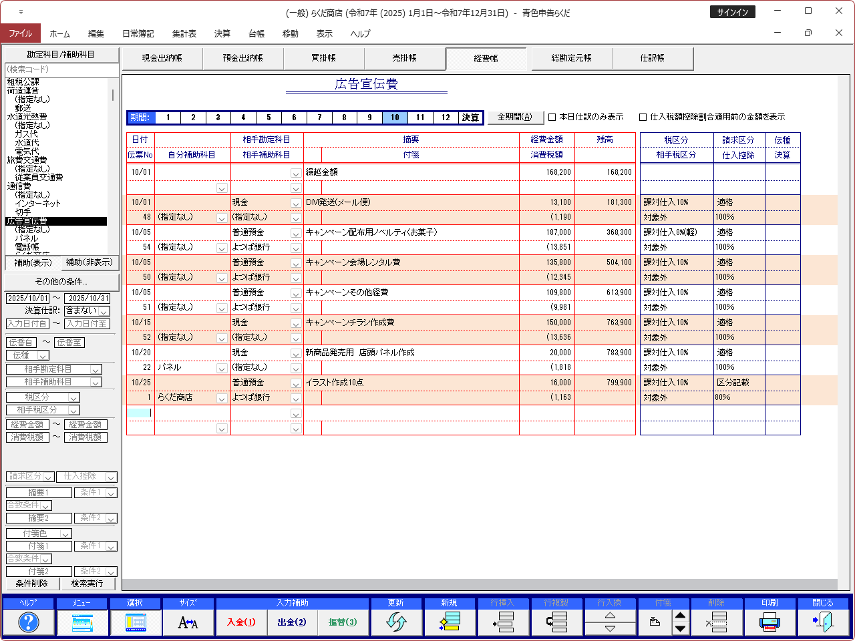Click the Print (印刷) printer icon

coord(769,622)
